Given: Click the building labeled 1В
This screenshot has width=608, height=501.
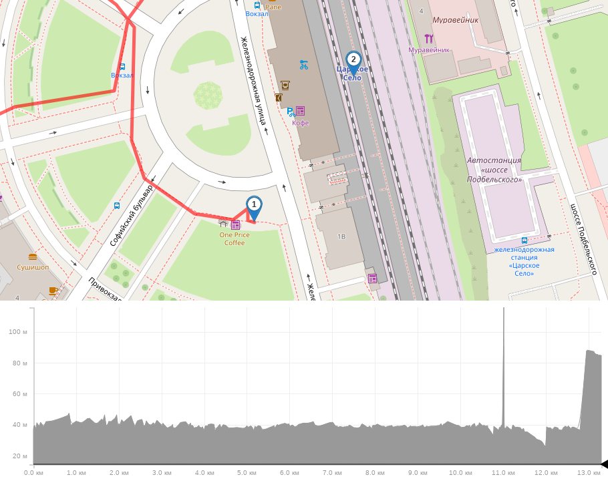Looking at the screenshot, I should 342,237.
